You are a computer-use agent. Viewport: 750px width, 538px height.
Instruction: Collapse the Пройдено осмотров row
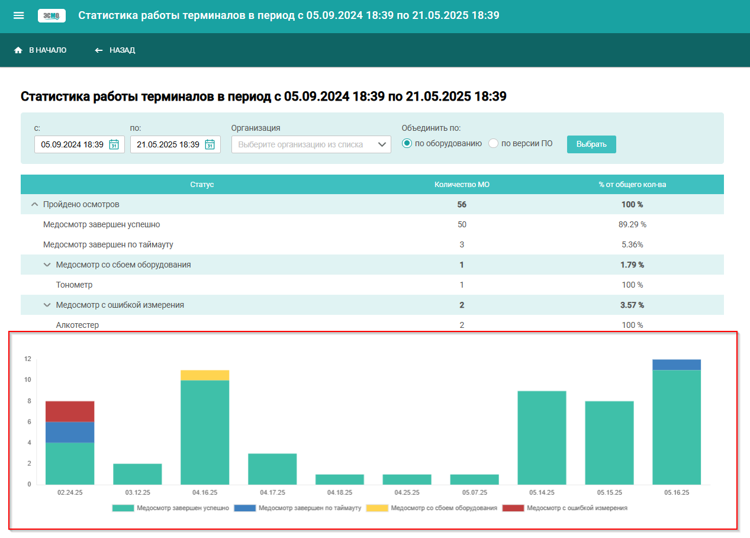34,204
